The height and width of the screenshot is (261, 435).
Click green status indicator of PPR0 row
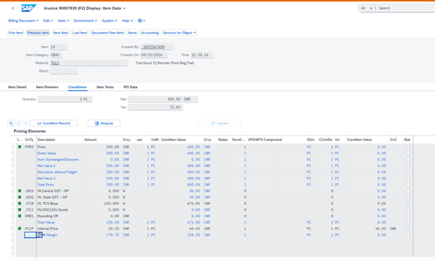[20, 146]
